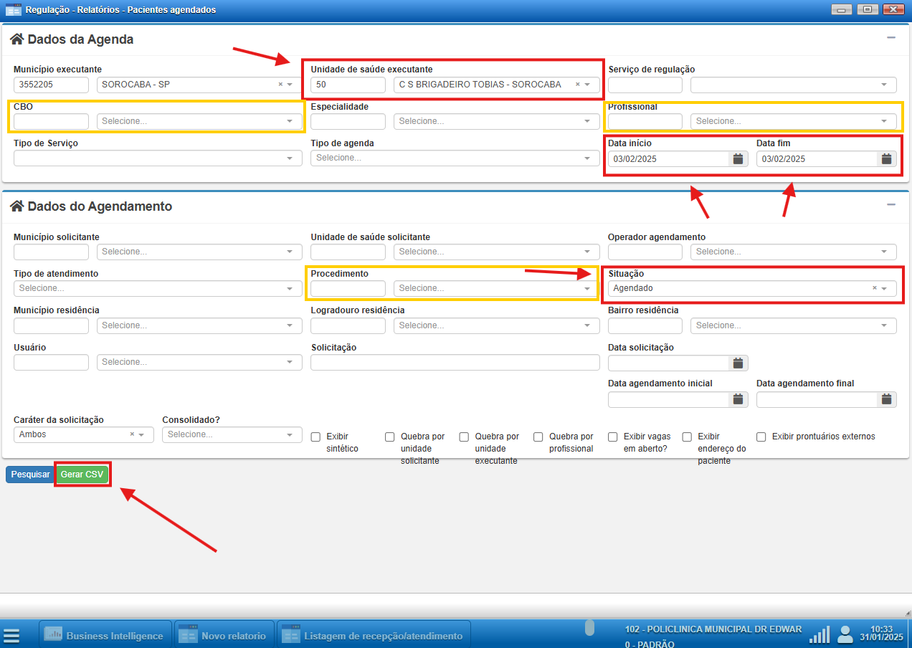
Task: Clear the Situação 'Agendado' selection
Action: 874,288
